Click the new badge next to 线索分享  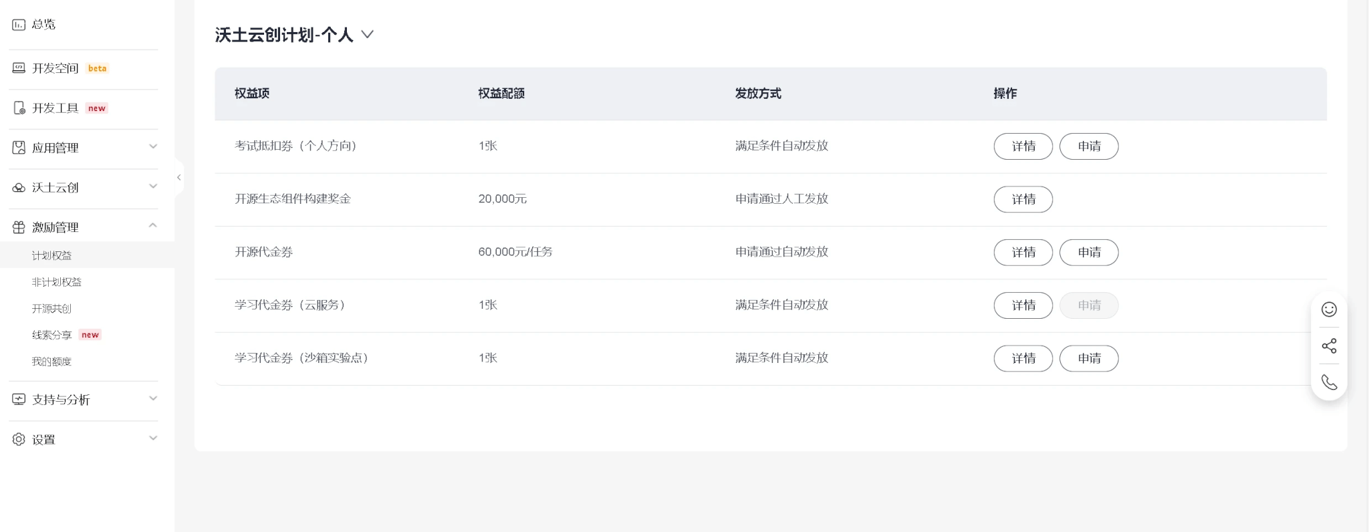[90, 335]
